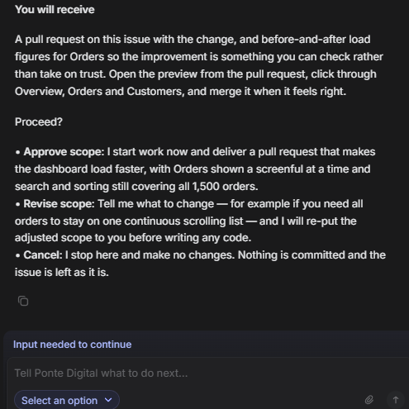The image size is (409, 409).
Task: Click the bold Cancel label
Action: [x=43, y=255]
